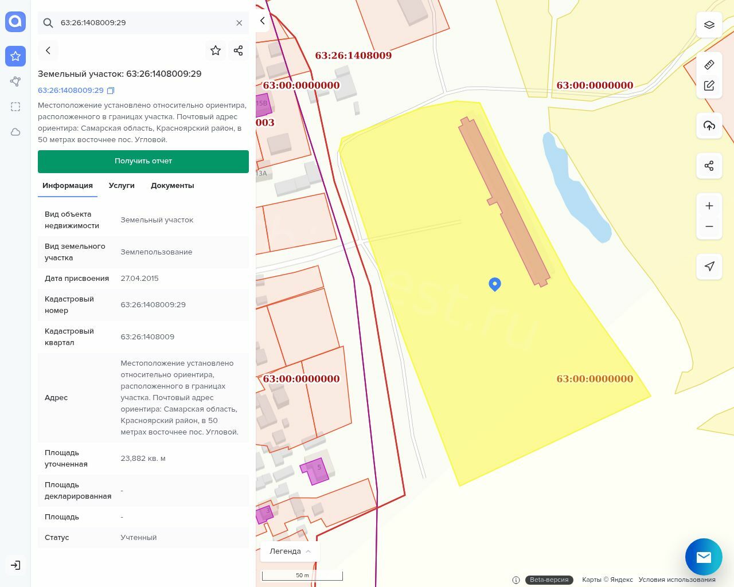The height and width of the screenshot is (587, 734).
Task: Switch to the Услуги tab
Action: (x=122, y=186)
